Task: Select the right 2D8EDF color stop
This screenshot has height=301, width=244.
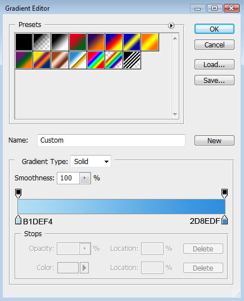Action: point(224,220)
